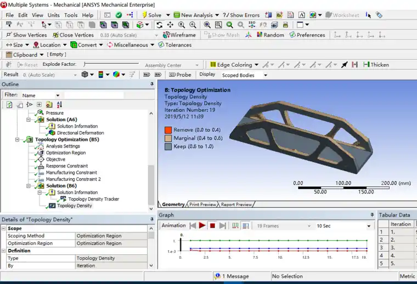The image size is (417, 284).
Task: Collapse the Solution (A6) tree node
Action: (x=28, y=120)
